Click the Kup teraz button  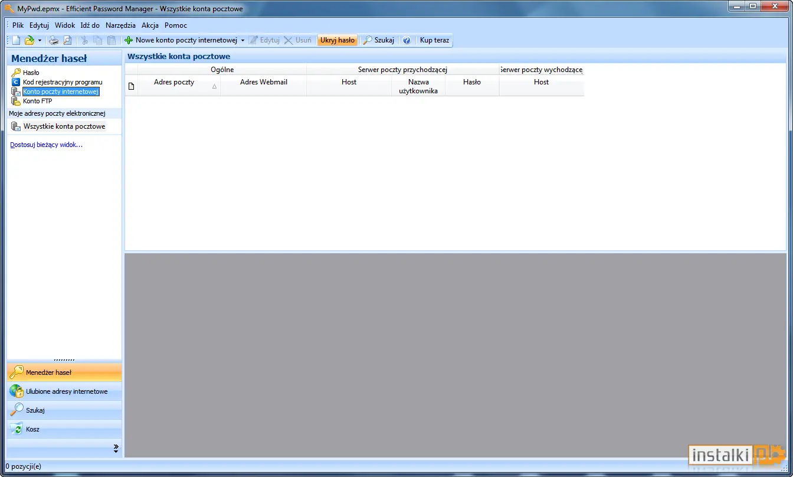click(434, 40)
